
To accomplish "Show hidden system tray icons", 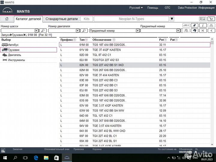I will pyautogui.click(x=169, y=158).
